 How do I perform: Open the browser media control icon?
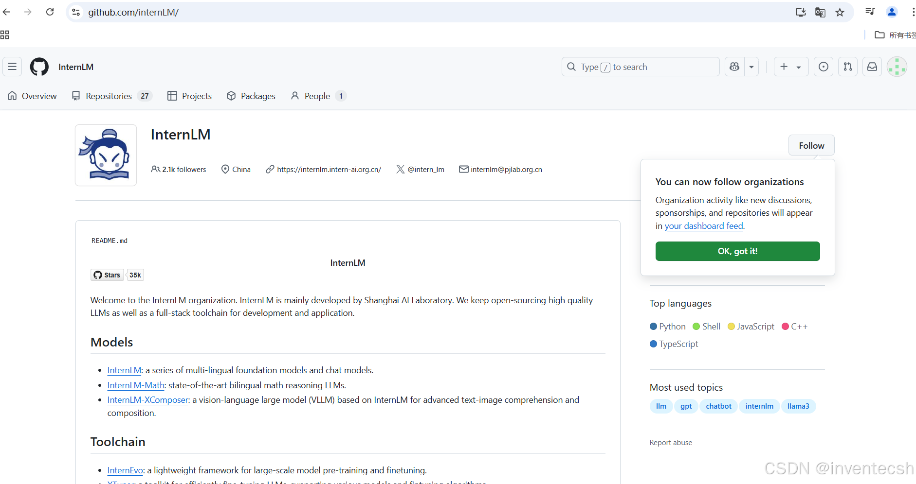point(870,12)
